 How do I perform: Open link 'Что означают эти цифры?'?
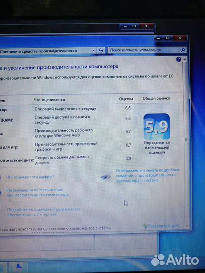pos(30,177)
